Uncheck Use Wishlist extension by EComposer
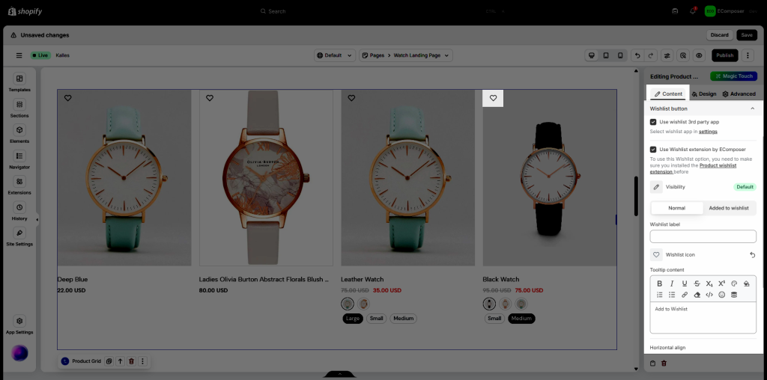 (x=653, y=149)
